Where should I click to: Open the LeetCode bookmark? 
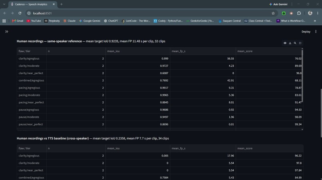click(x=136, y=21)
